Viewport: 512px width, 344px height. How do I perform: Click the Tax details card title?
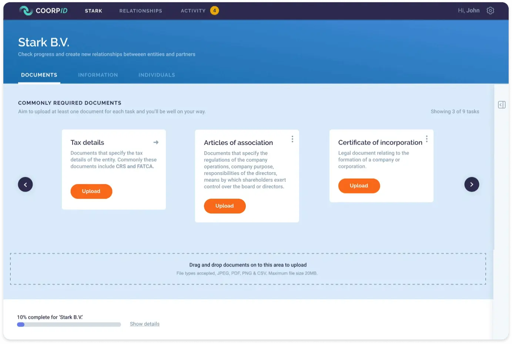87,142
